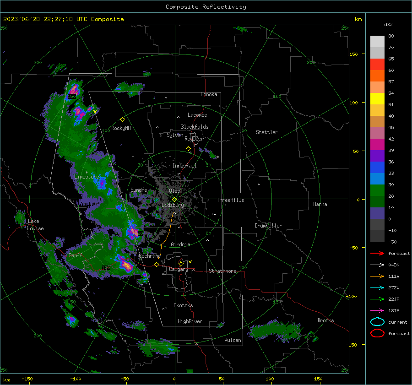Pick the purple 36–39 dBZ color swatch
The image size is (412, 385).
(x=377, y=156)
